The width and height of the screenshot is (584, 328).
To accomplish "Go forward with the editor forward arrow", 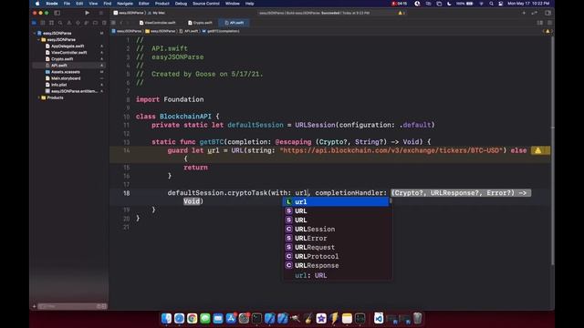I will 128,23.
